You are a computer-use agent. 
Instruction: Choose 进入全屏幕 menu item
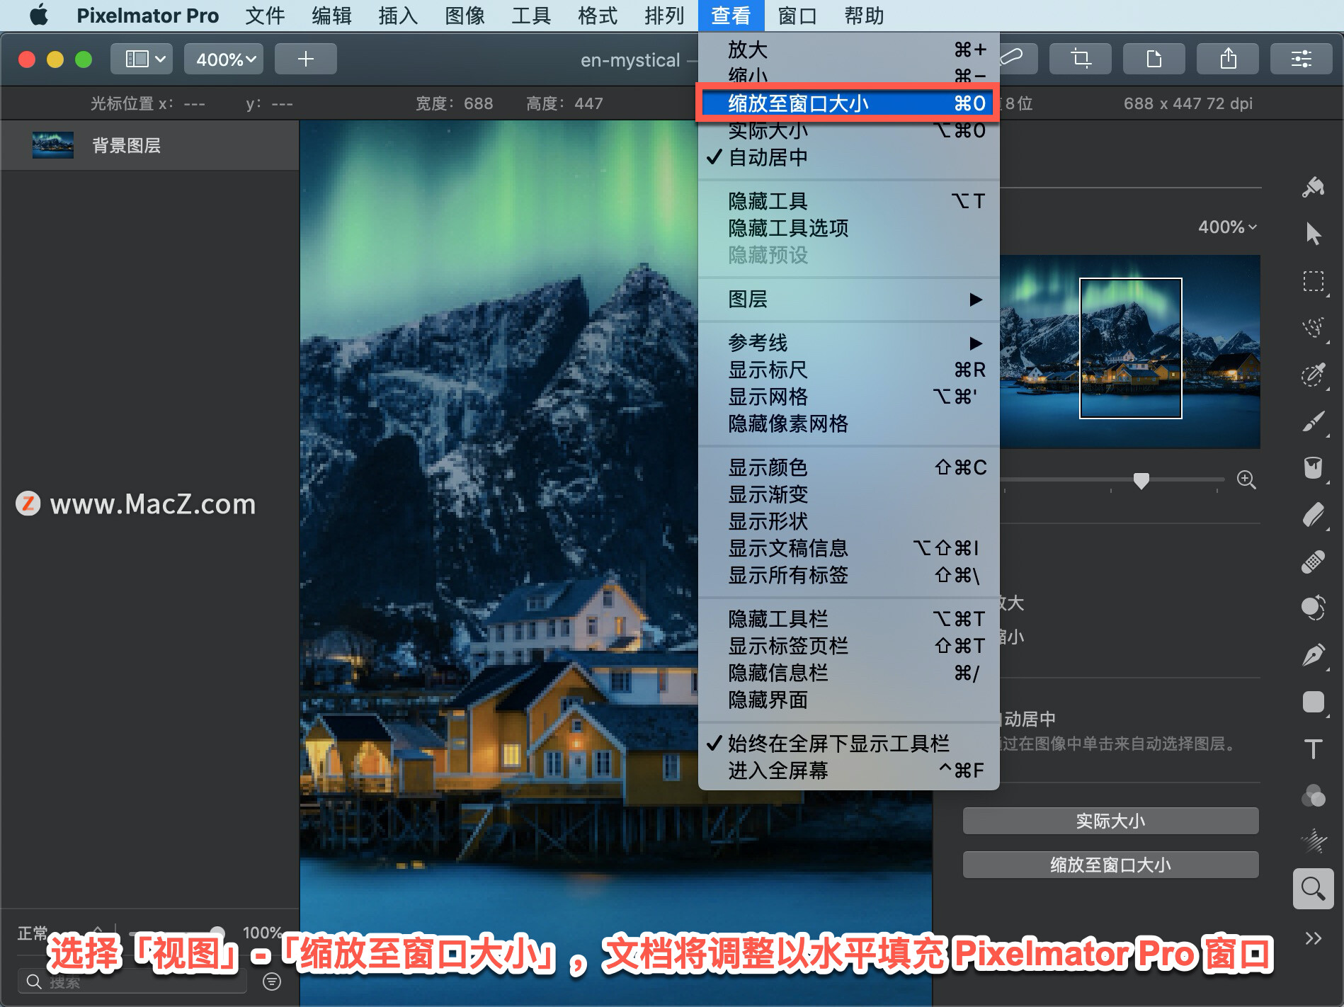[x=848, y=770]
